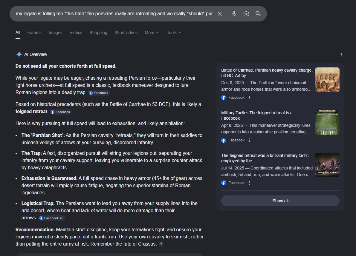The image size is (356, 256).
Task: Click the bullet heading 'The "Parthian Shot":'
Action: click(43, 135)
